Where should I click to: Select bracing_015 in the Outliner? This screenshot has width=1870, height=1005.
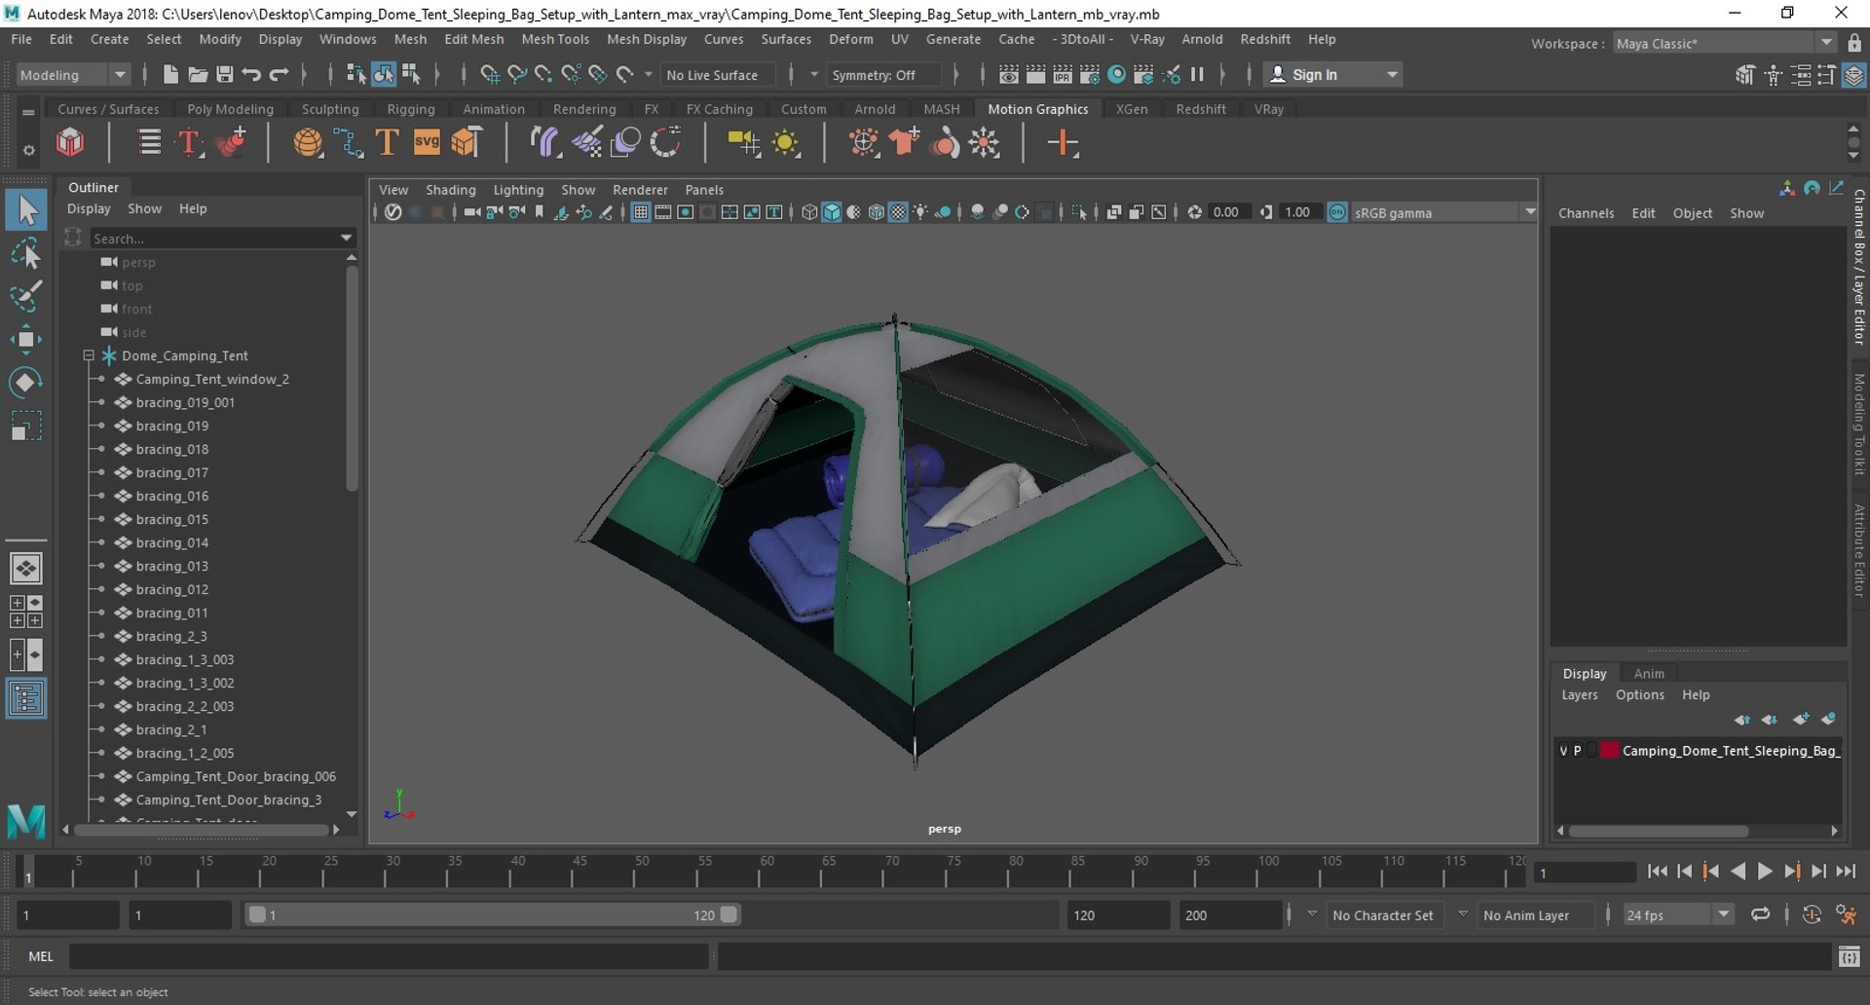(x=171, y=519)
